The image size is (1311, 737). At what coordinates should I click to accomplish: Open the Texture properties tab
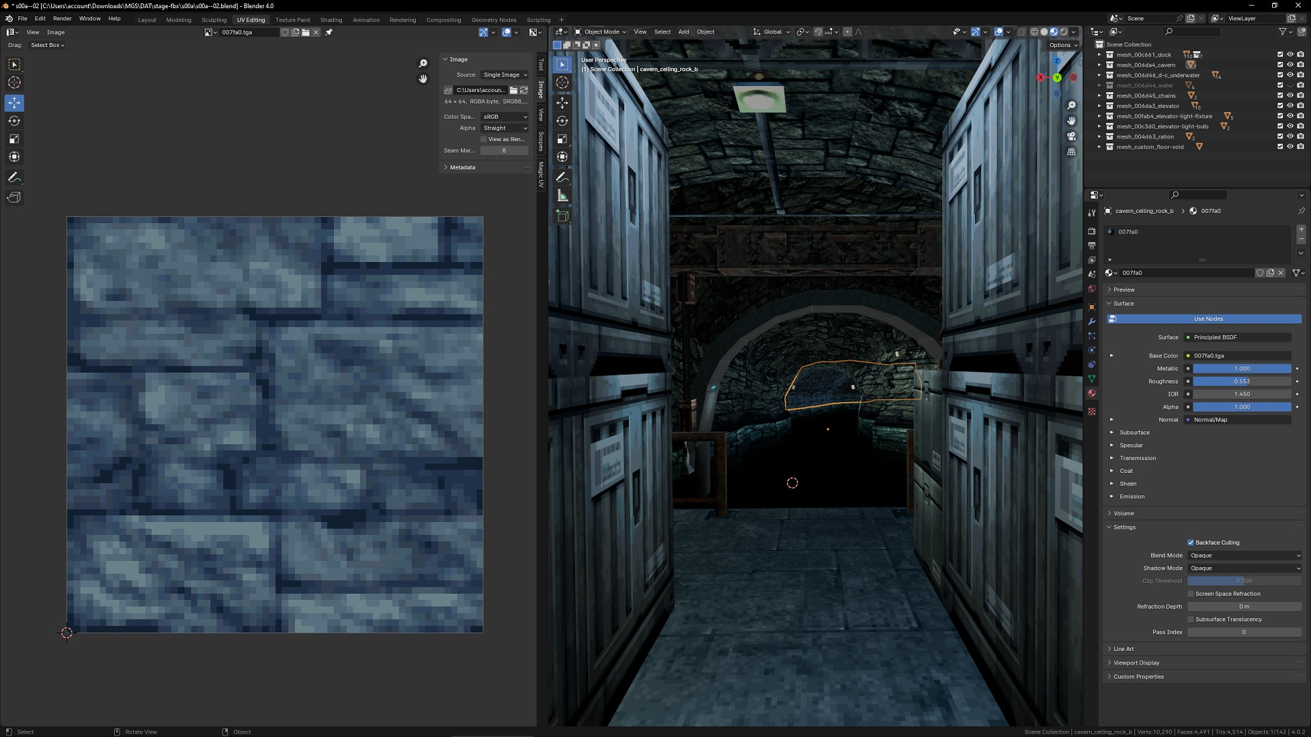(1092, 411)
